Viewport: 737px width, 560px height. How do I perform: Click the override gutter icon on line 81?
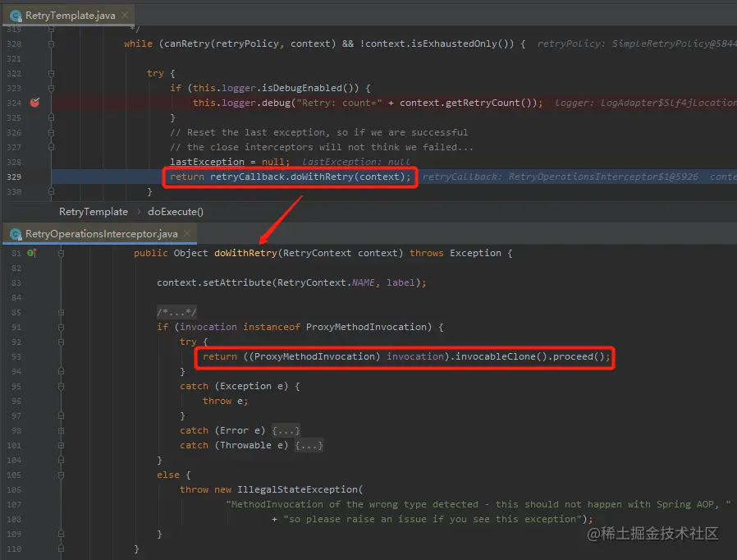click(31, 253)
